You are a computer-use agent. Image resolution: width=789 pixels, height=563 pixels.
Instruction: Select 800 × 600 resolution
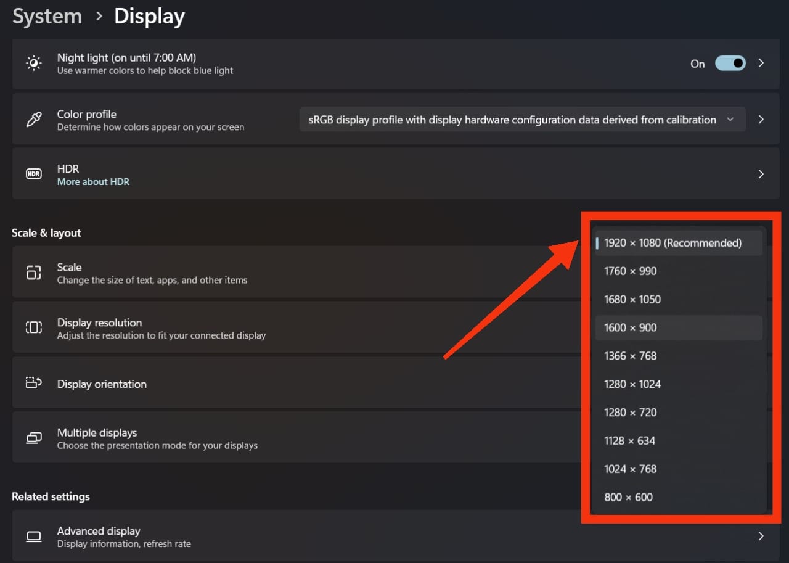679,497
